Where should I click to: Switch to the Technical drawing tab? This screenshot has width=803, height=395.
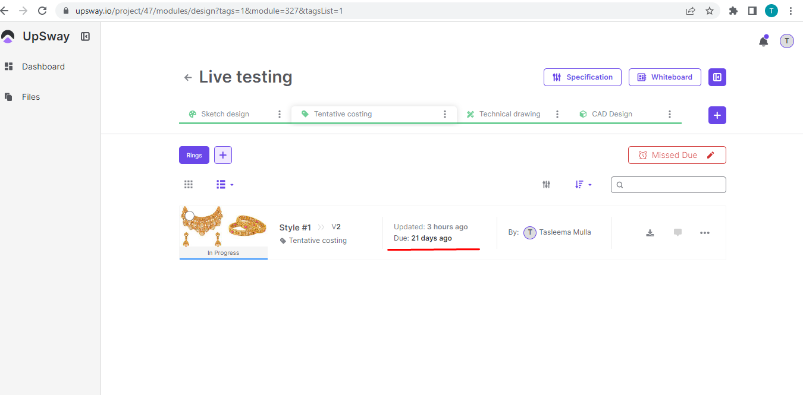coord(509,114)
